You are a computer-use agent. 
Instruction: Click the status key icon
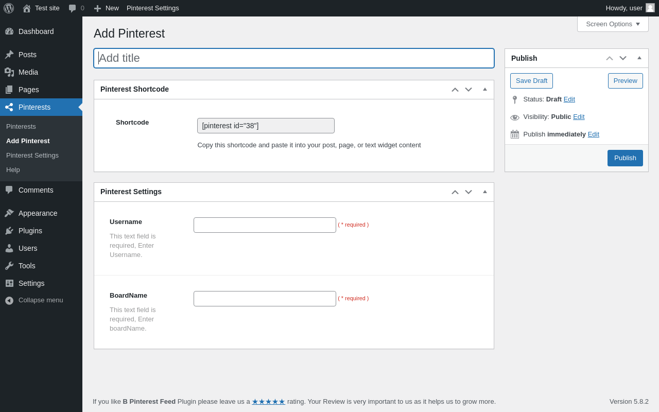515,99
